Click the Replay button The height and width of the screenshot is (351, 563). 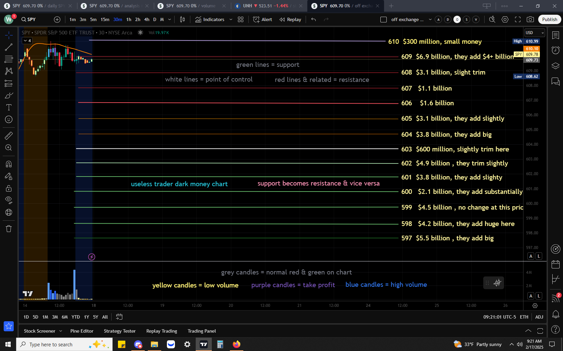point(291,19)
